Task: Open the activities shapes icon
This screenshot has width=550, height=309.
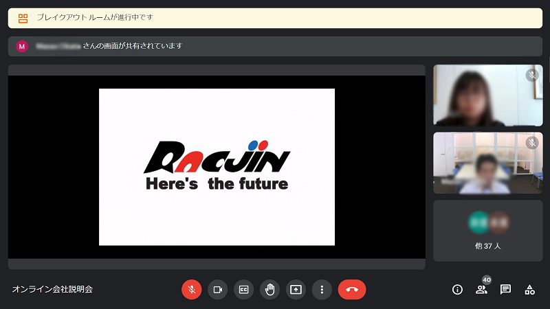Action: point(529,289)
